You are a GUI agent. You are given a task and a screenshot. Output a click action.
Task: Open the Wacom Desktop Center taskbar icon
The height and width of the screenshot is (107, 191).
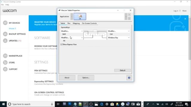click(x=123, y=104)
